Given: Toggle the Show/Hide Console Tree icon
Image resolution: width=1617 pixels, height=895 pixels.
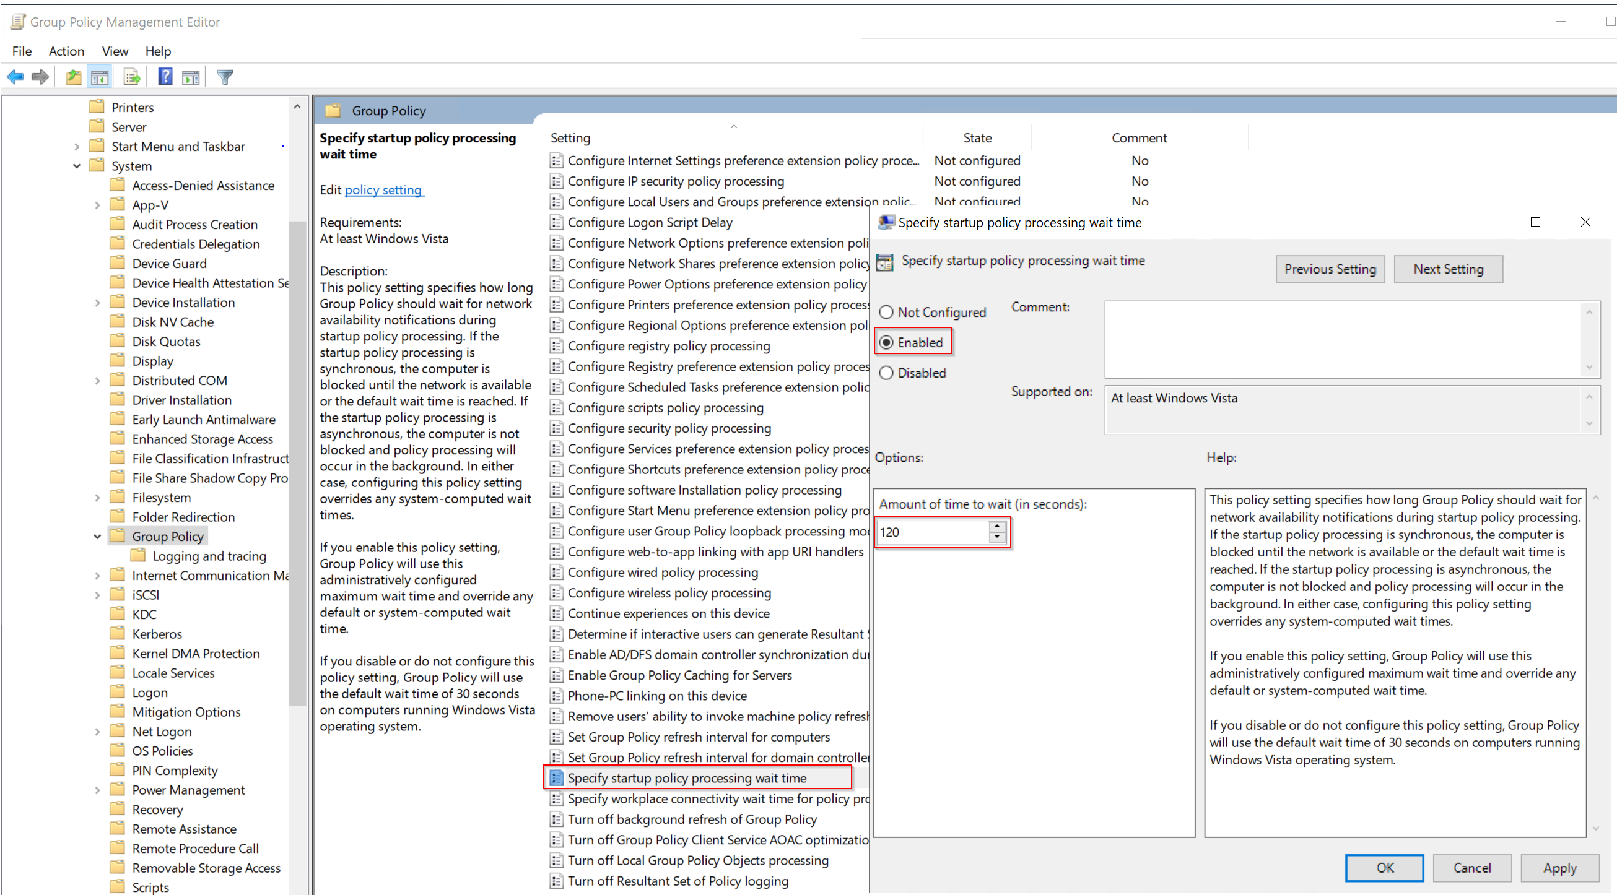Looking at the screenshot, I should [x=100, y=77].
